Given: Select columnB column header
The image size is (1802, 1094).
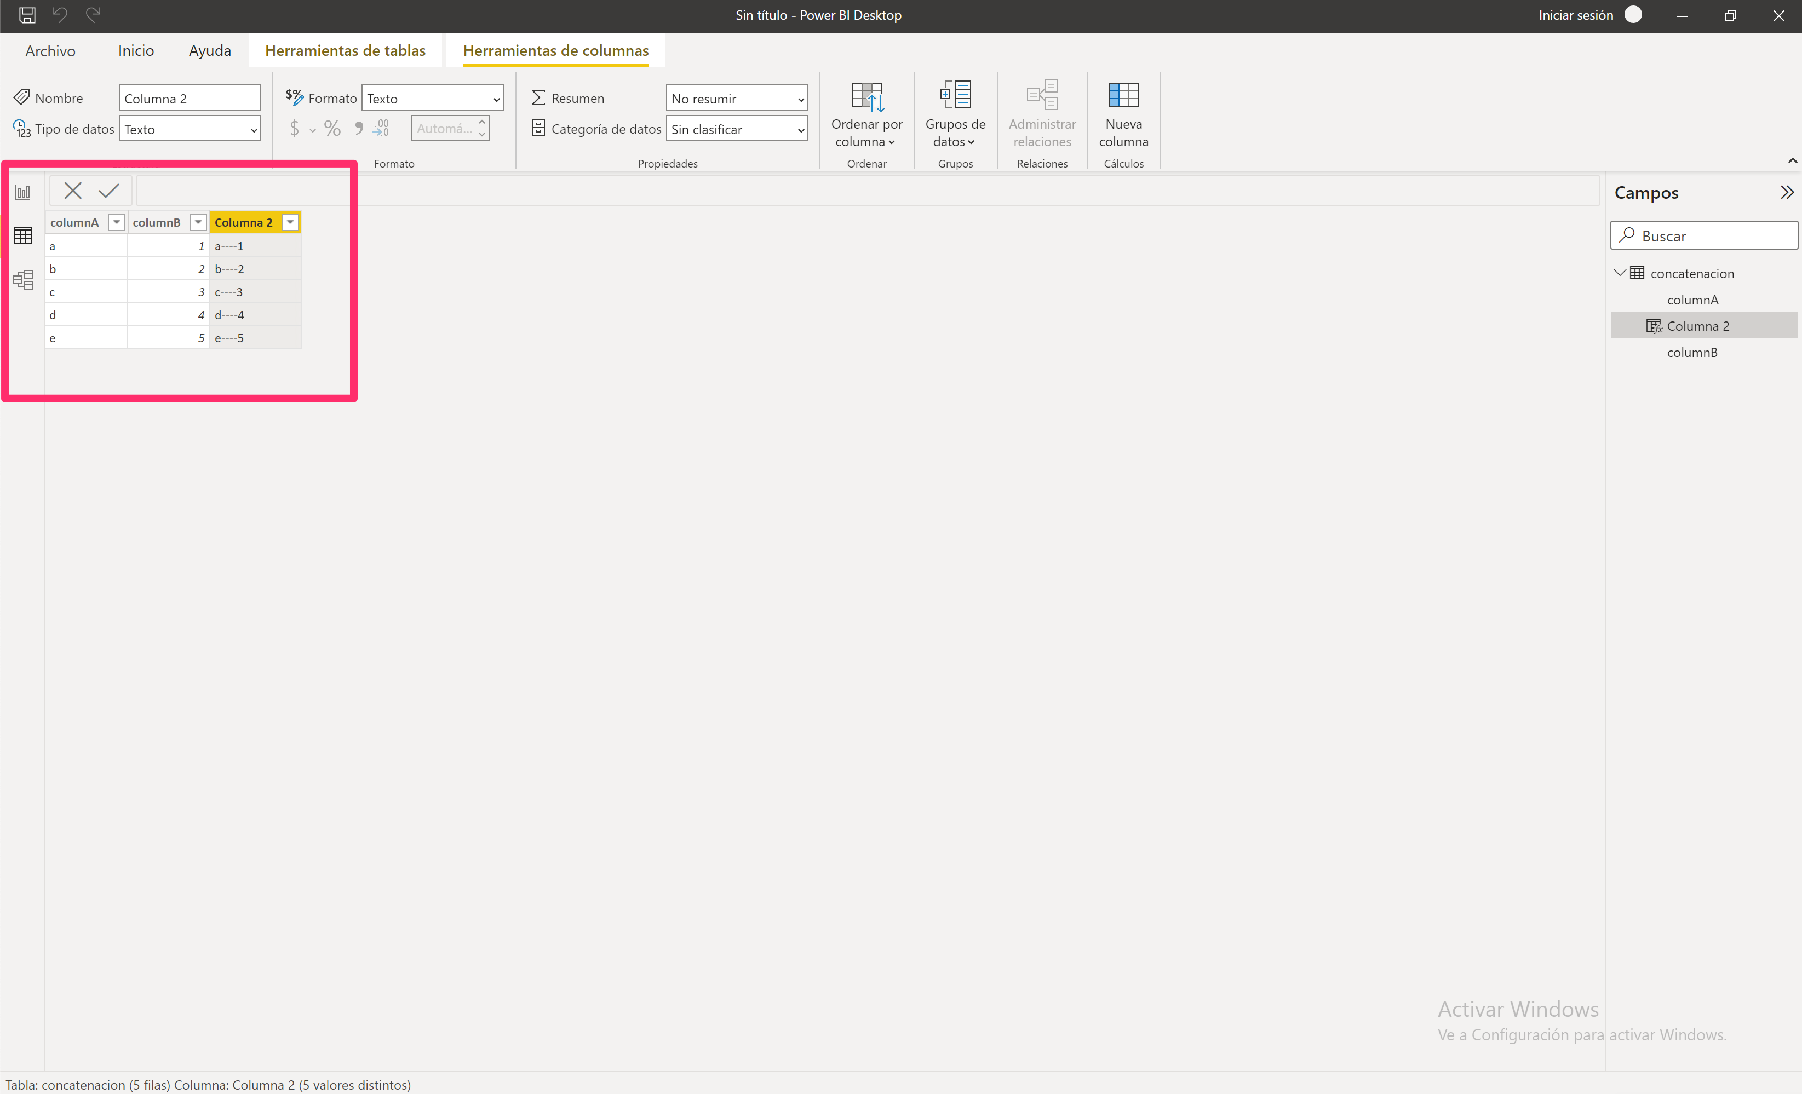Looking at the screenshot, I should (x=157, y=222).
